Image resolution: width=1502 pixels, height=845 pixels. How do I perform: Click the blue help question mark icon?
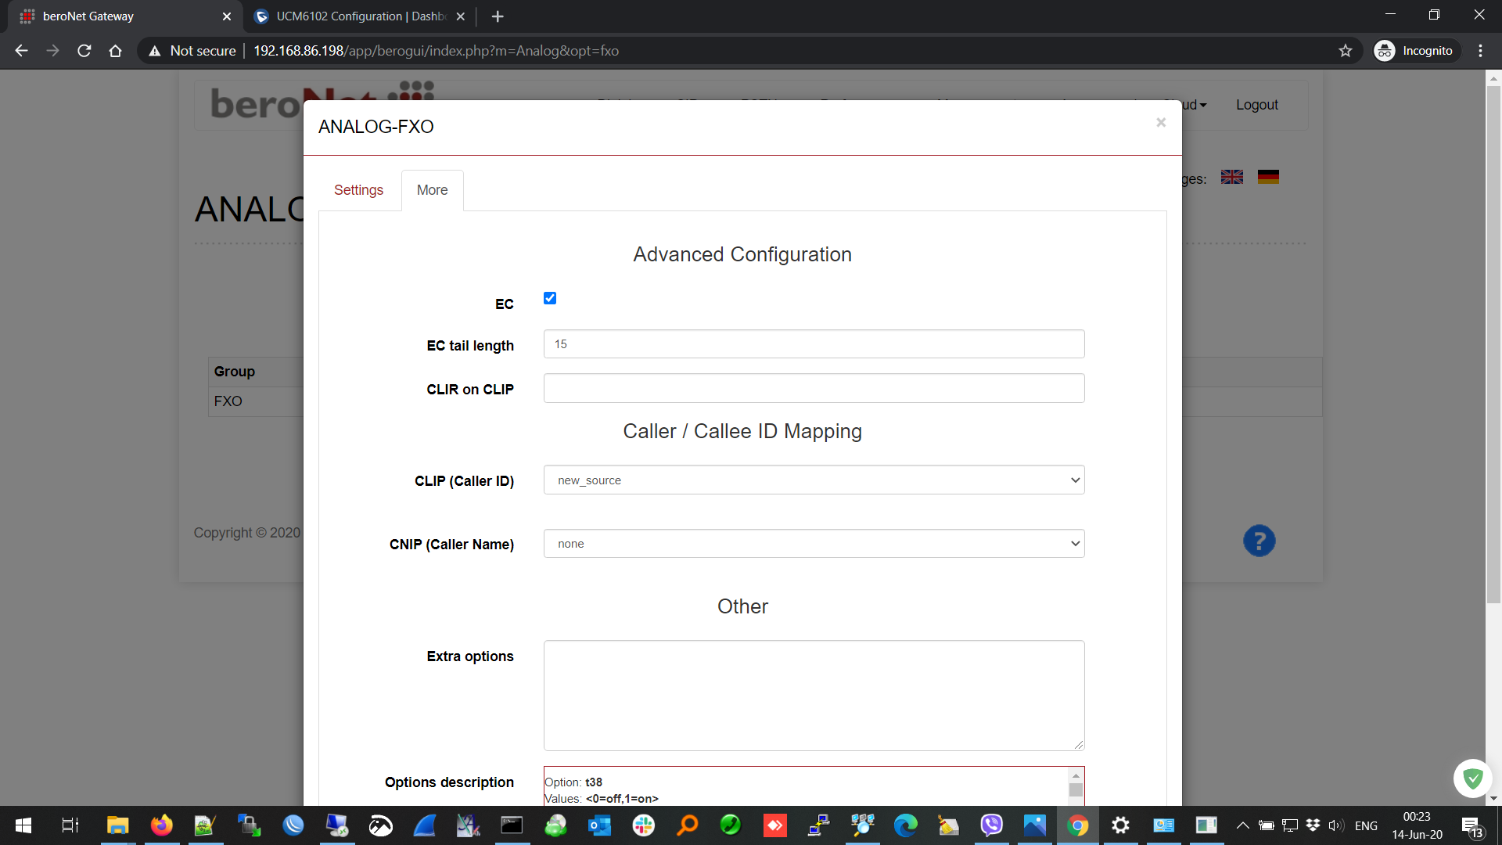tap(1259, 541)
